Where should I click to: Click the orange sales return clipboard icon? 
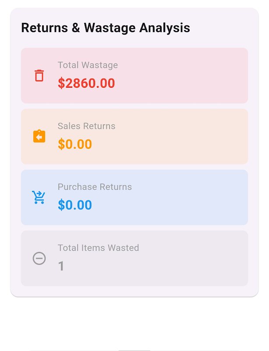39,136
